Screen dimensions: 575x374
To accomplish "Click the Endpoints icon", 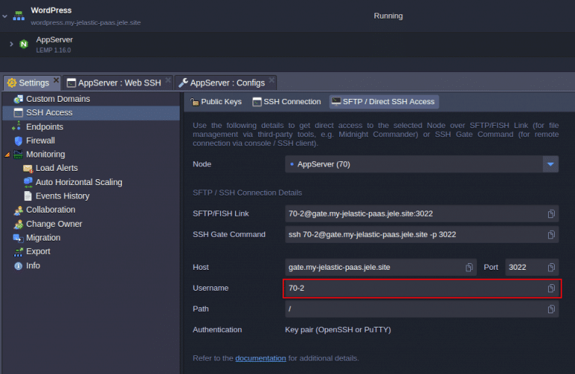I will tap(17, 127).
